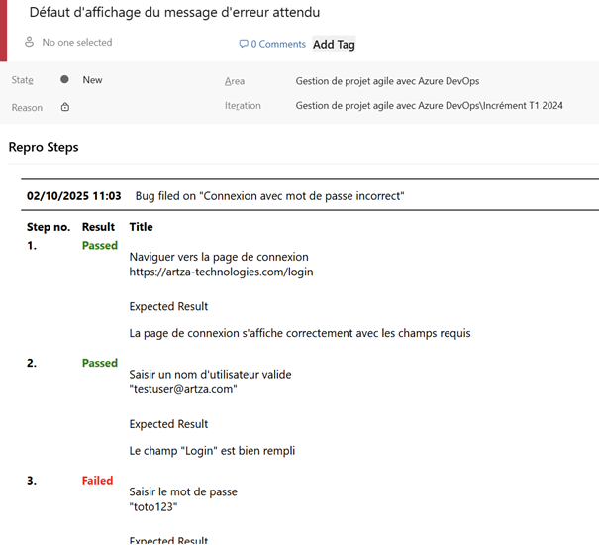Click the Reason field label
Screen dimensions: 599x545
(27, 107)
